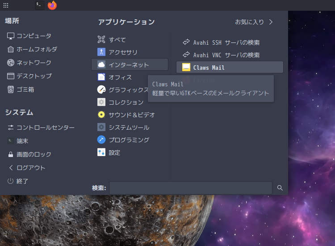
Task: Click the 終了 power icon
Action: 10,181
